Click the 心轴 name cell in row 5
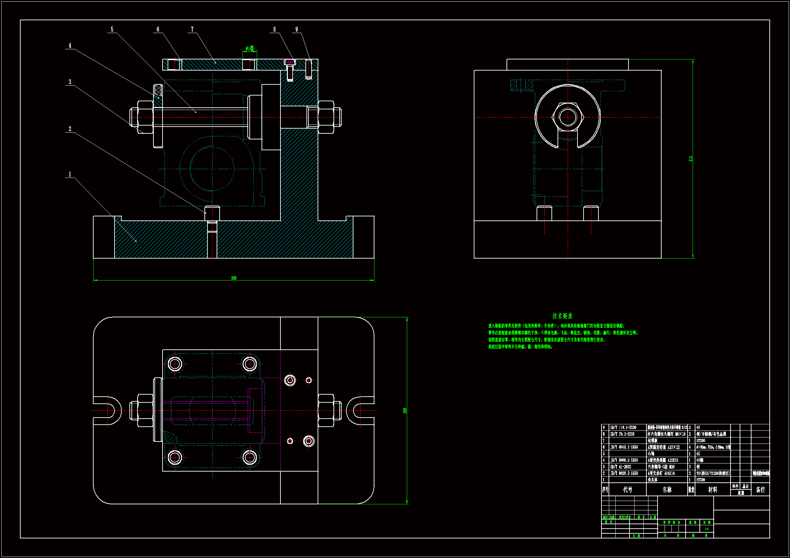The width and height of the screenshot is (790, 558). tap(651, 453)
